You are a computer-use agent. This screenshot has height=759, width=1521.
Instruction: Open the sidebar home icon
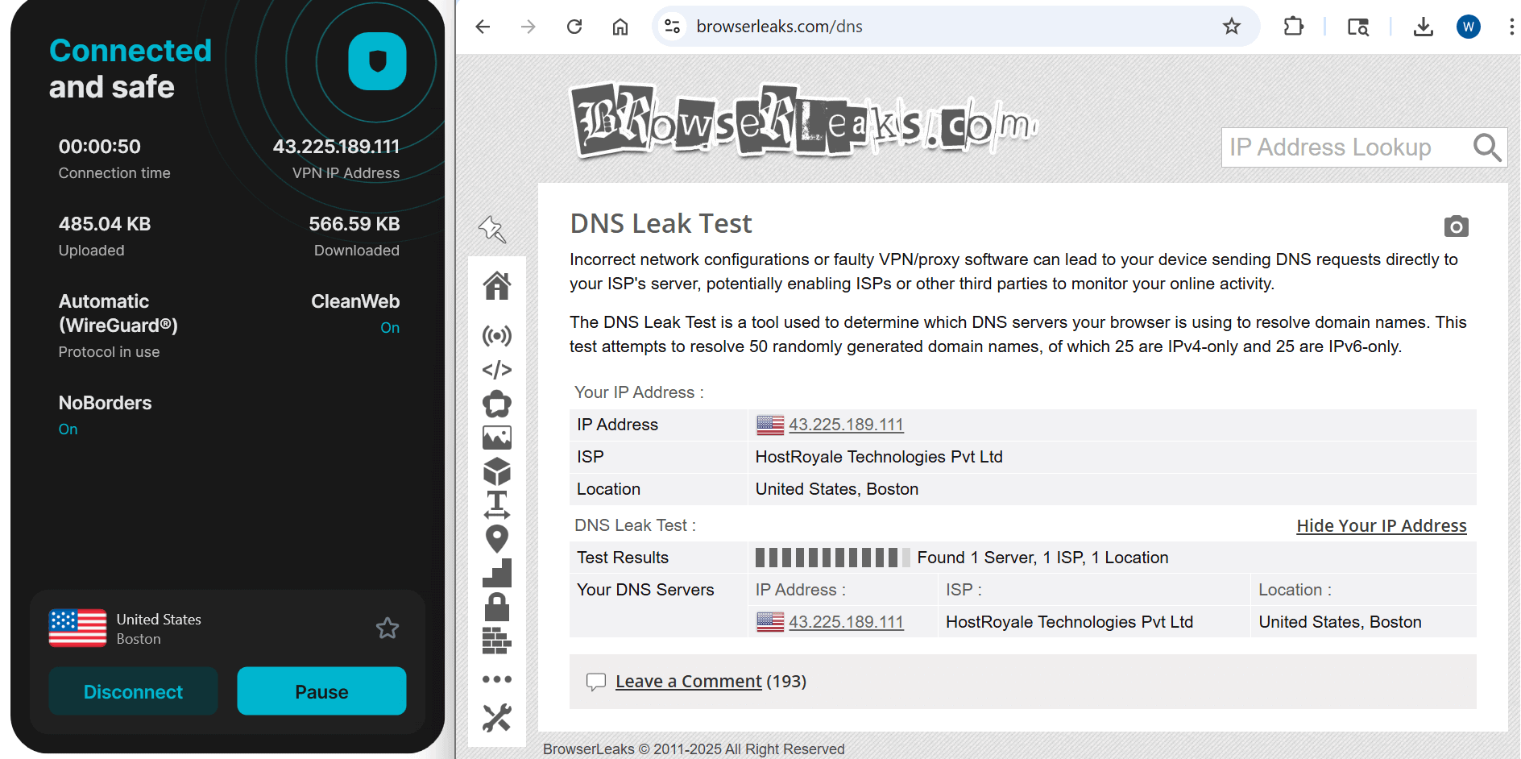[497, 285]
